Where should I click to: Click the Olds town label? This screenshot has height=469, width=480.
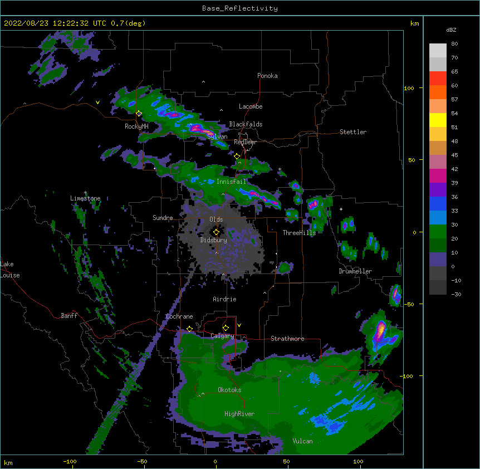(x=216, y=219)
